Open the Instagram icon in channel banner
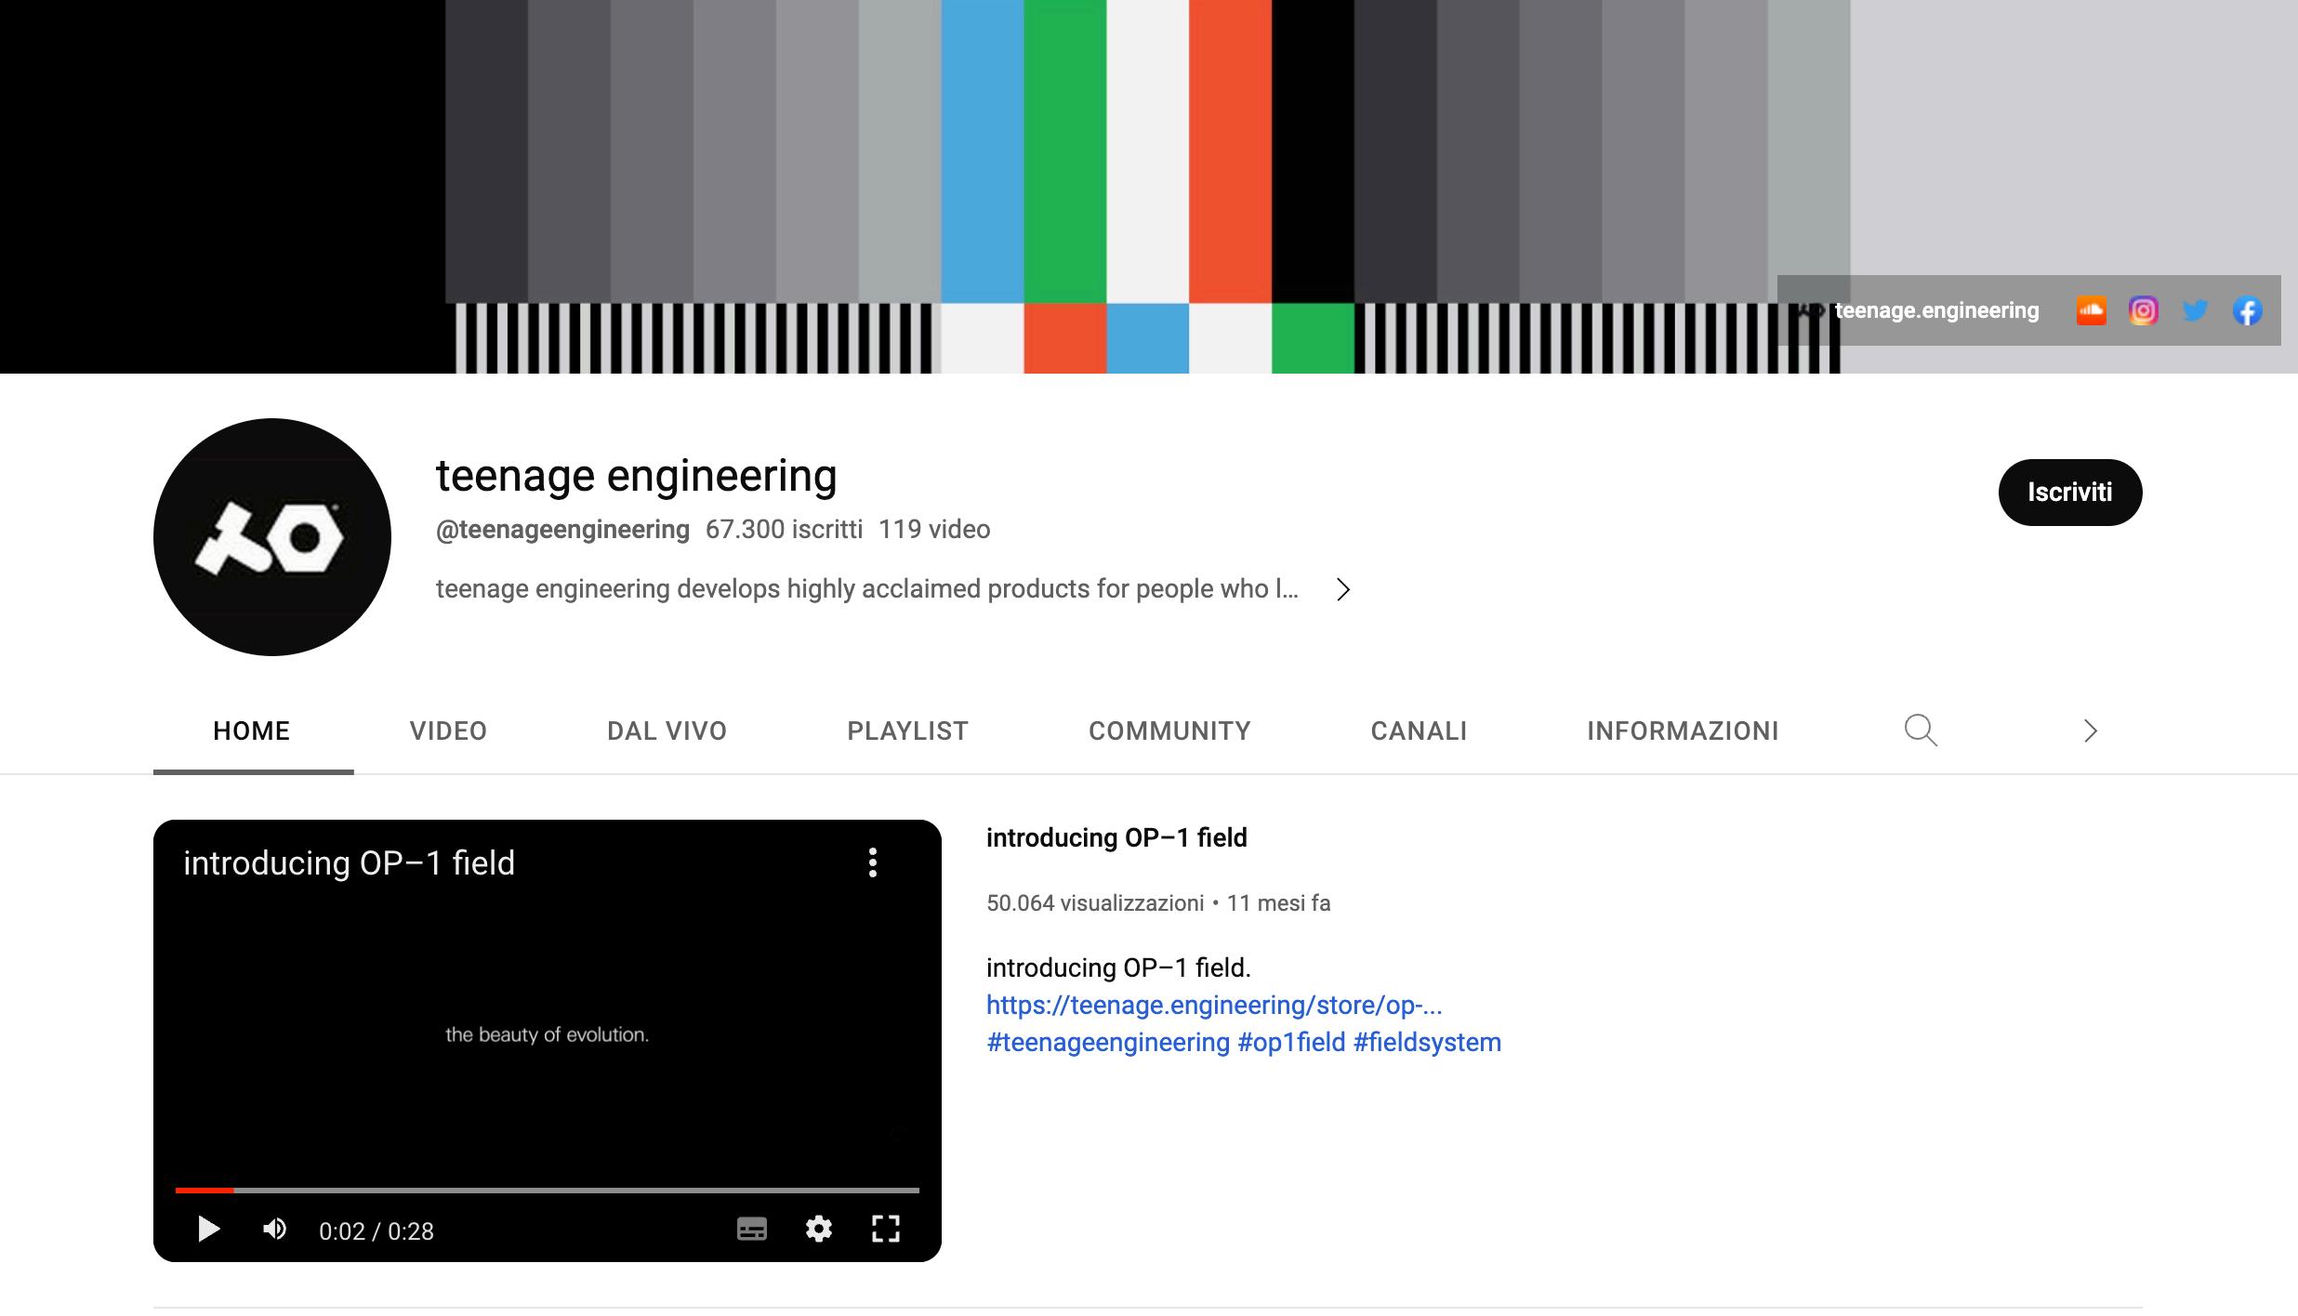The width and height of the screenshot is (2298, 1316). coord(2143,310)
